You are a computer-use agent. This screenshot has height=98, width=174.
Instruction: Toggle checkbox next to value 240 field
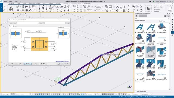37,32
